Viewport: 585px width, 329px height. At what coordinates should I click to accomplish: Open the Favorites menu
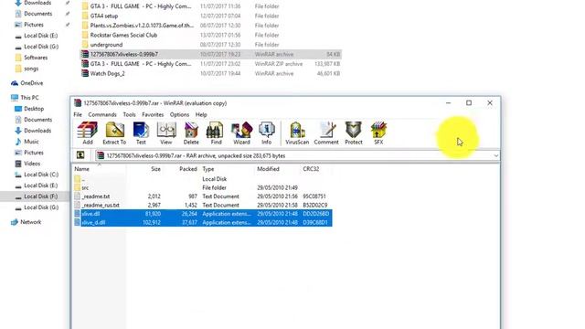coord(153,114)
